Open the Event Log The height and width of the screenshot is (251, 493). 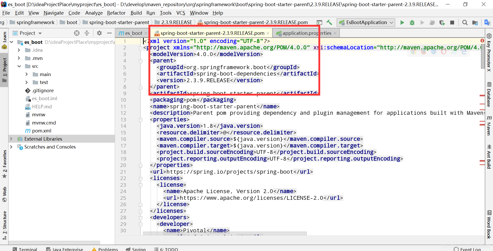tap(467, 249)
